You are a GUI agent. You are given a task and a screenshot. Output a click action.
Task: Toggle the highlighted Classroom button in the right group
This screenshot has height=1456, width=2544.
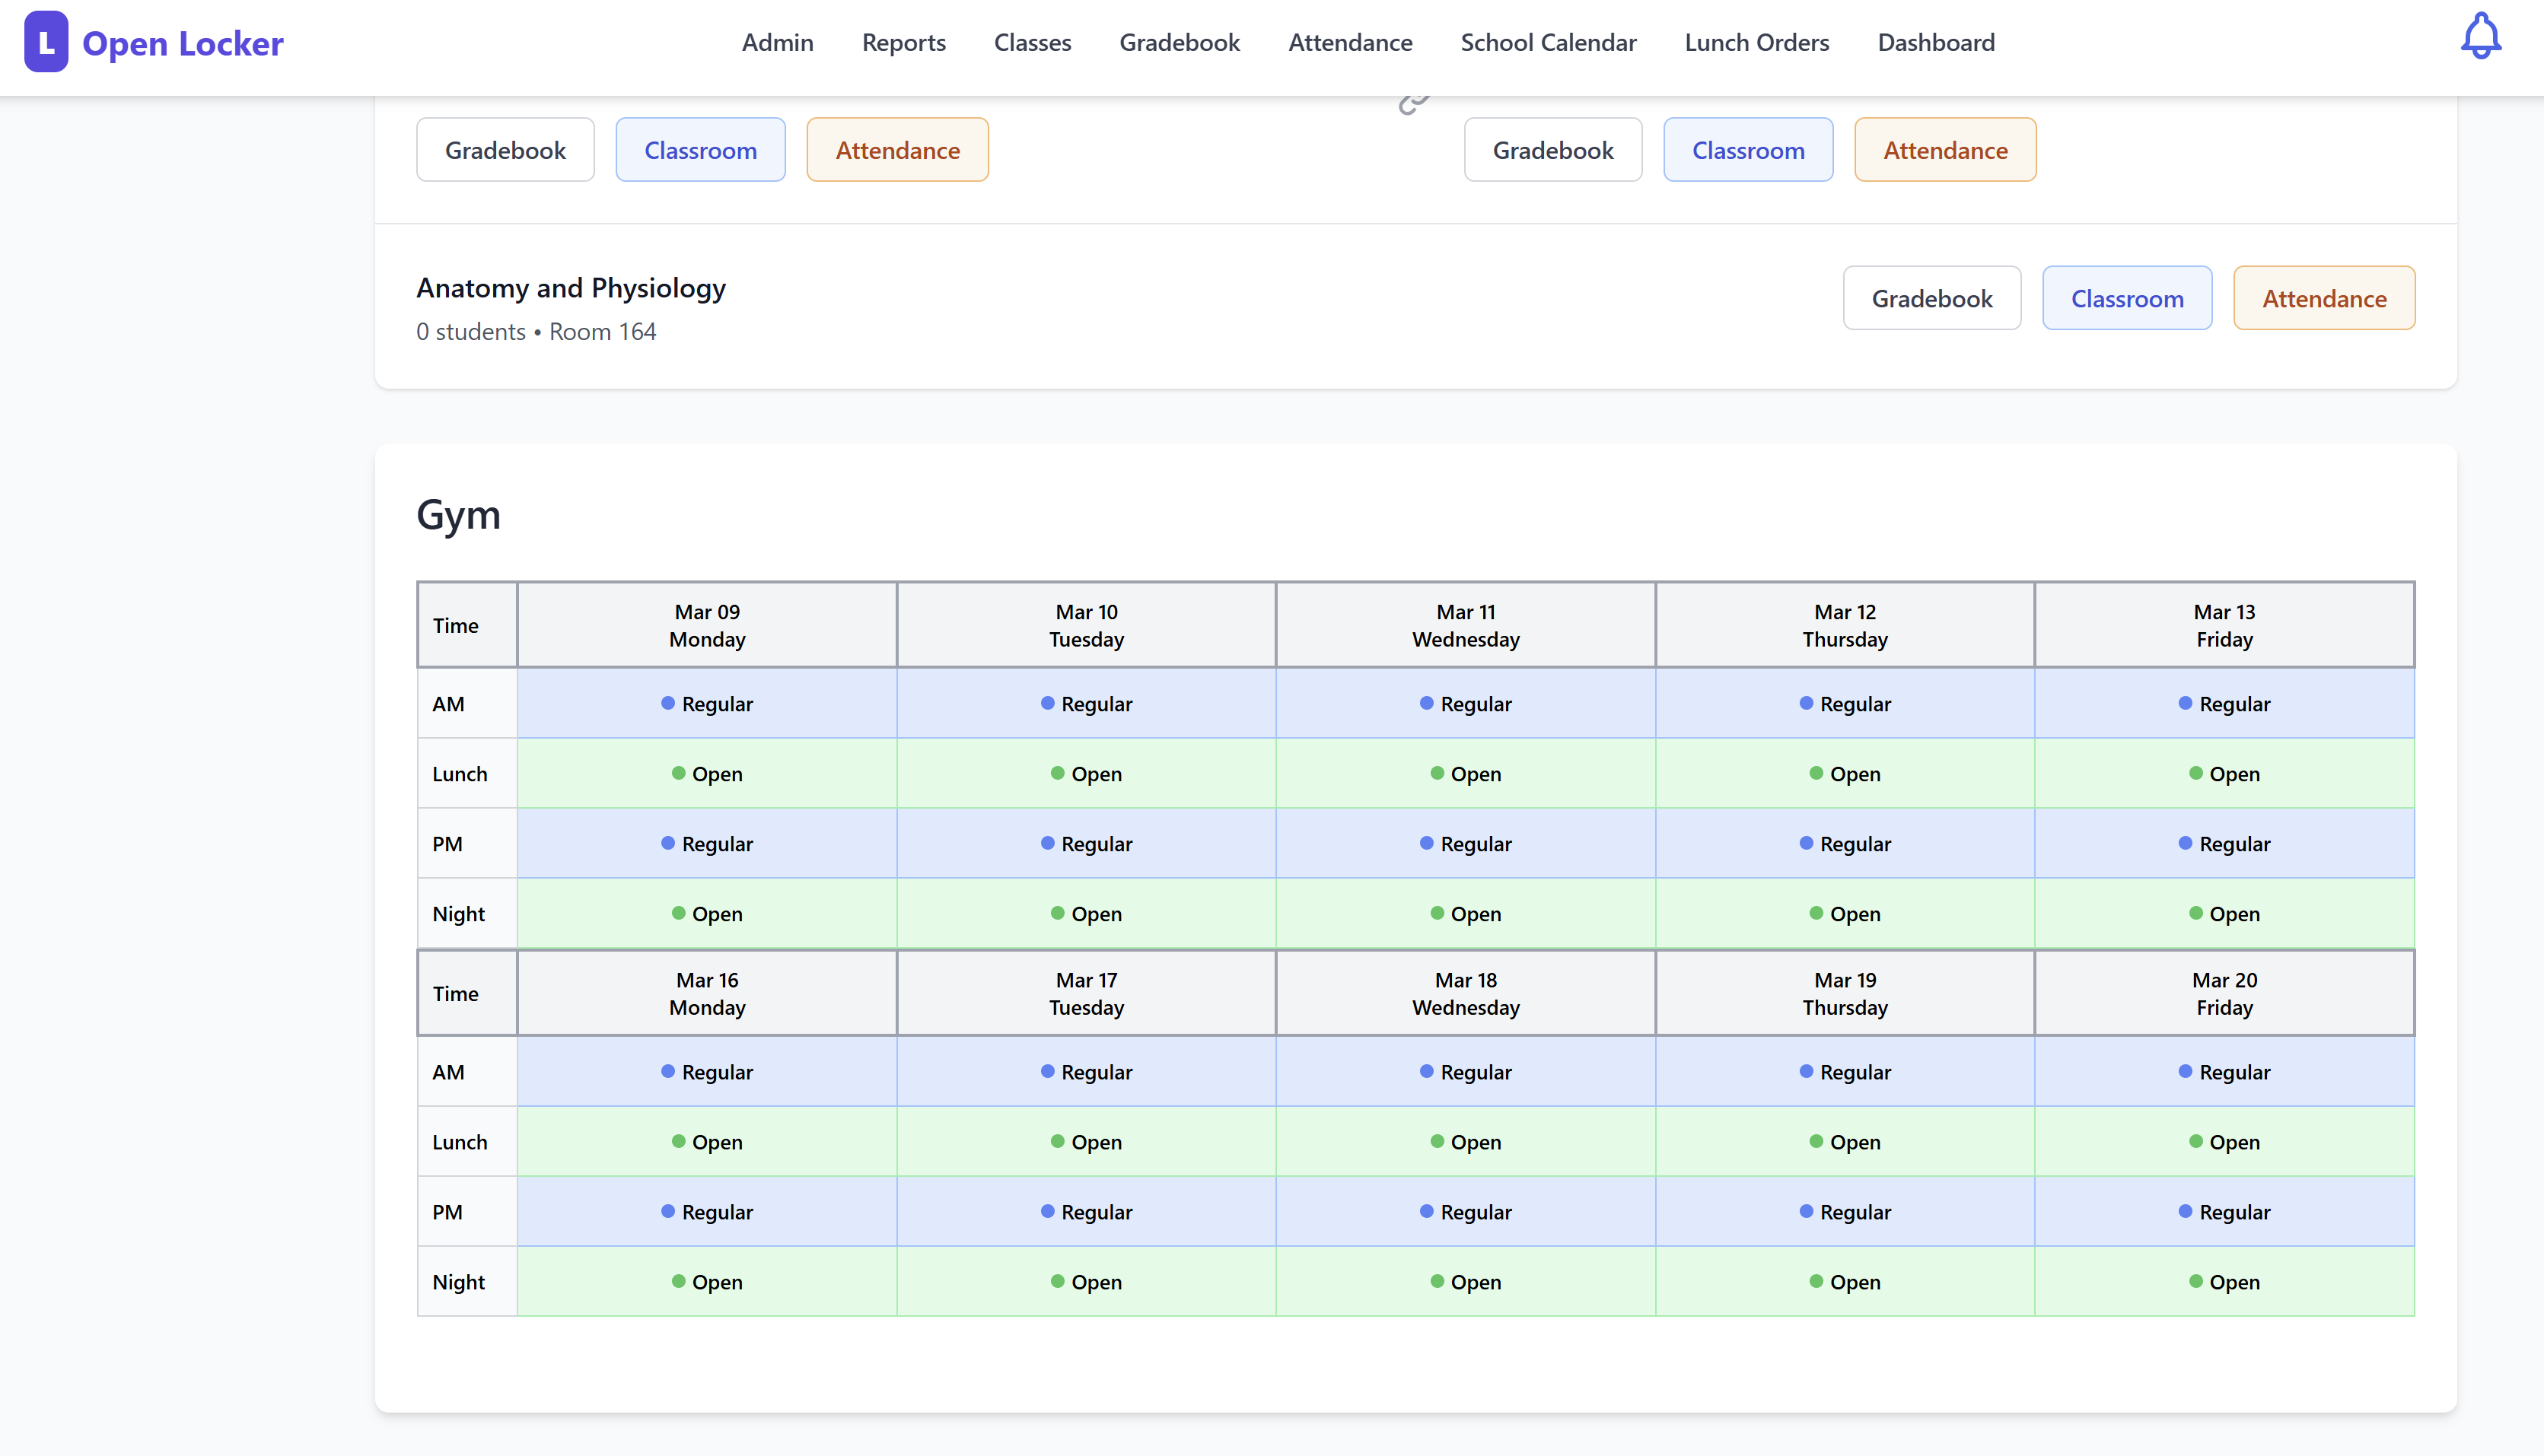click(1748, 149)
